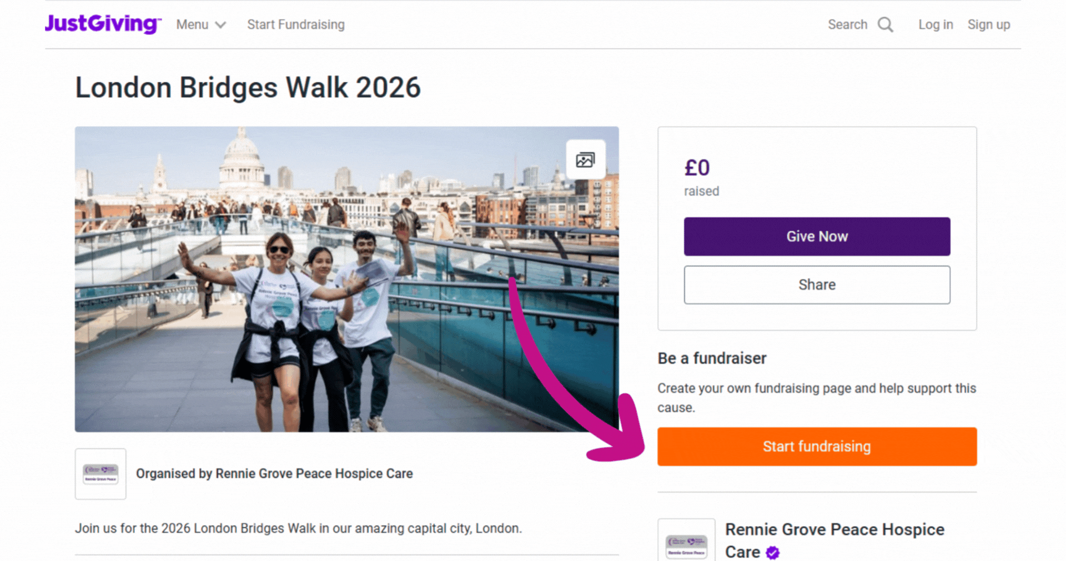
Task: Click organiser logo beside 'Organised by'
Action: pyautogui.click(x=100, y=474)
